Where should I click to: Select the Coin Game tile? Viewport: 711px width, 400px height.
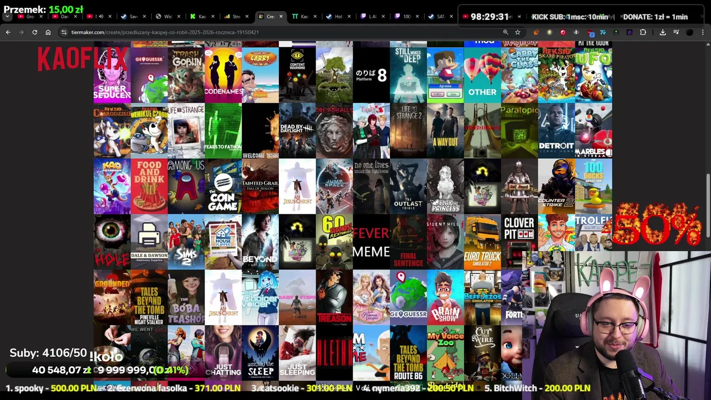[x=223, y=186]
